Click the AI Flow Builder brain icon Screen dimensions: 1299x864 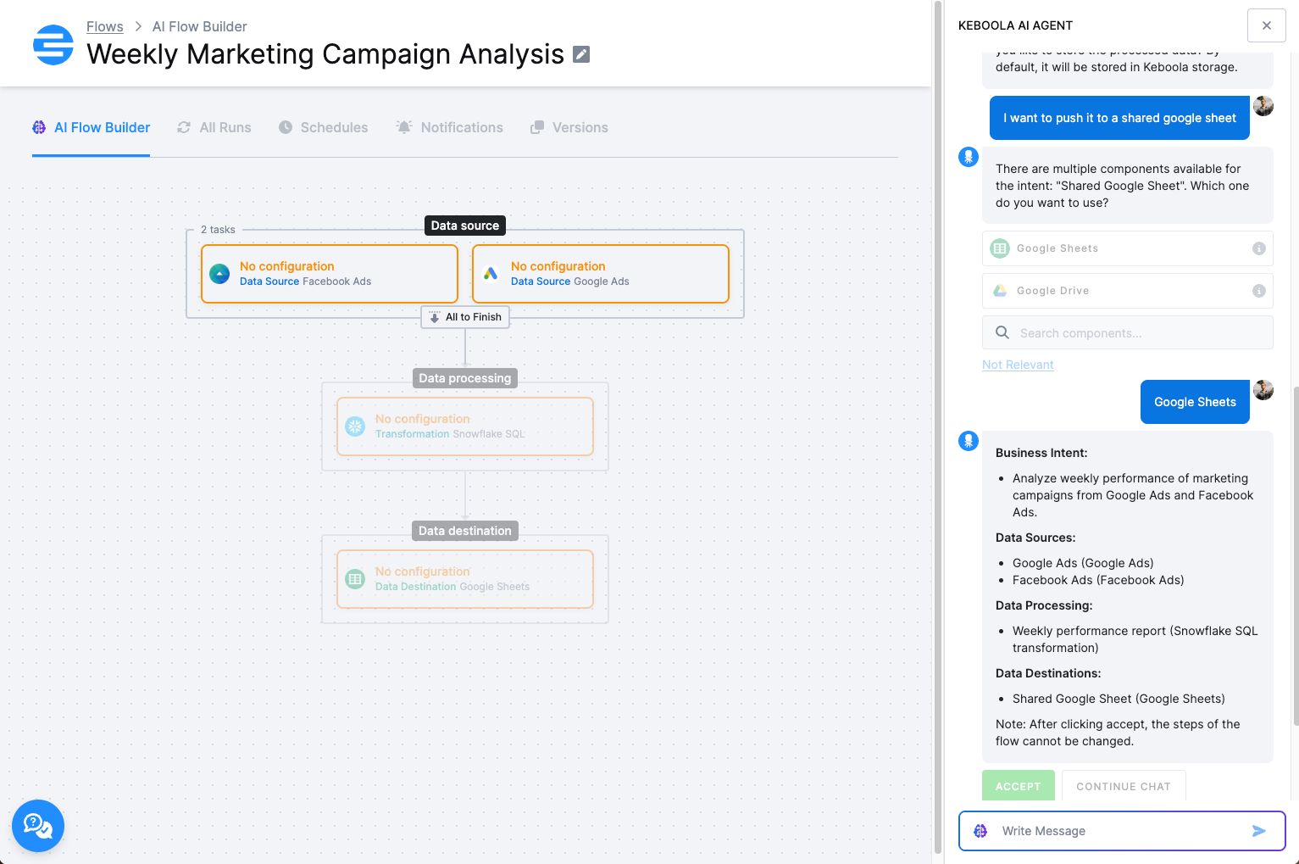[39, 127]
